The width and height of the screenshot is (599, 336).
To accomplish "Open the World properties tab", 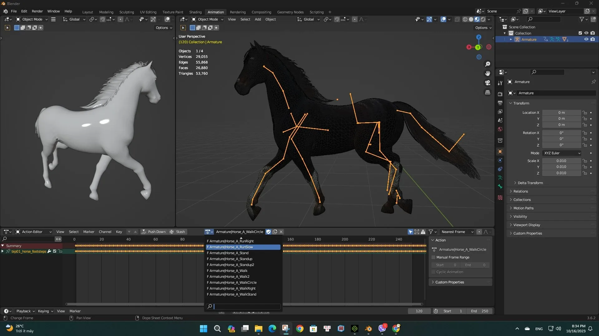I will 500,129.
